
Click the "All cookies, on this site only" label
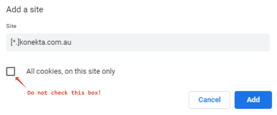[71, 71]
